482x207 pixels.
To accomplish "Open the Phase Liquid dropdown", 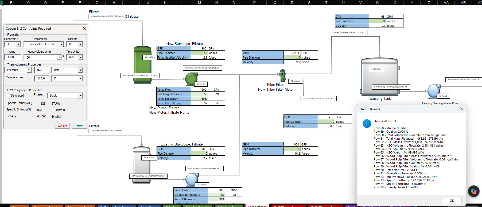I will point(80,96).
